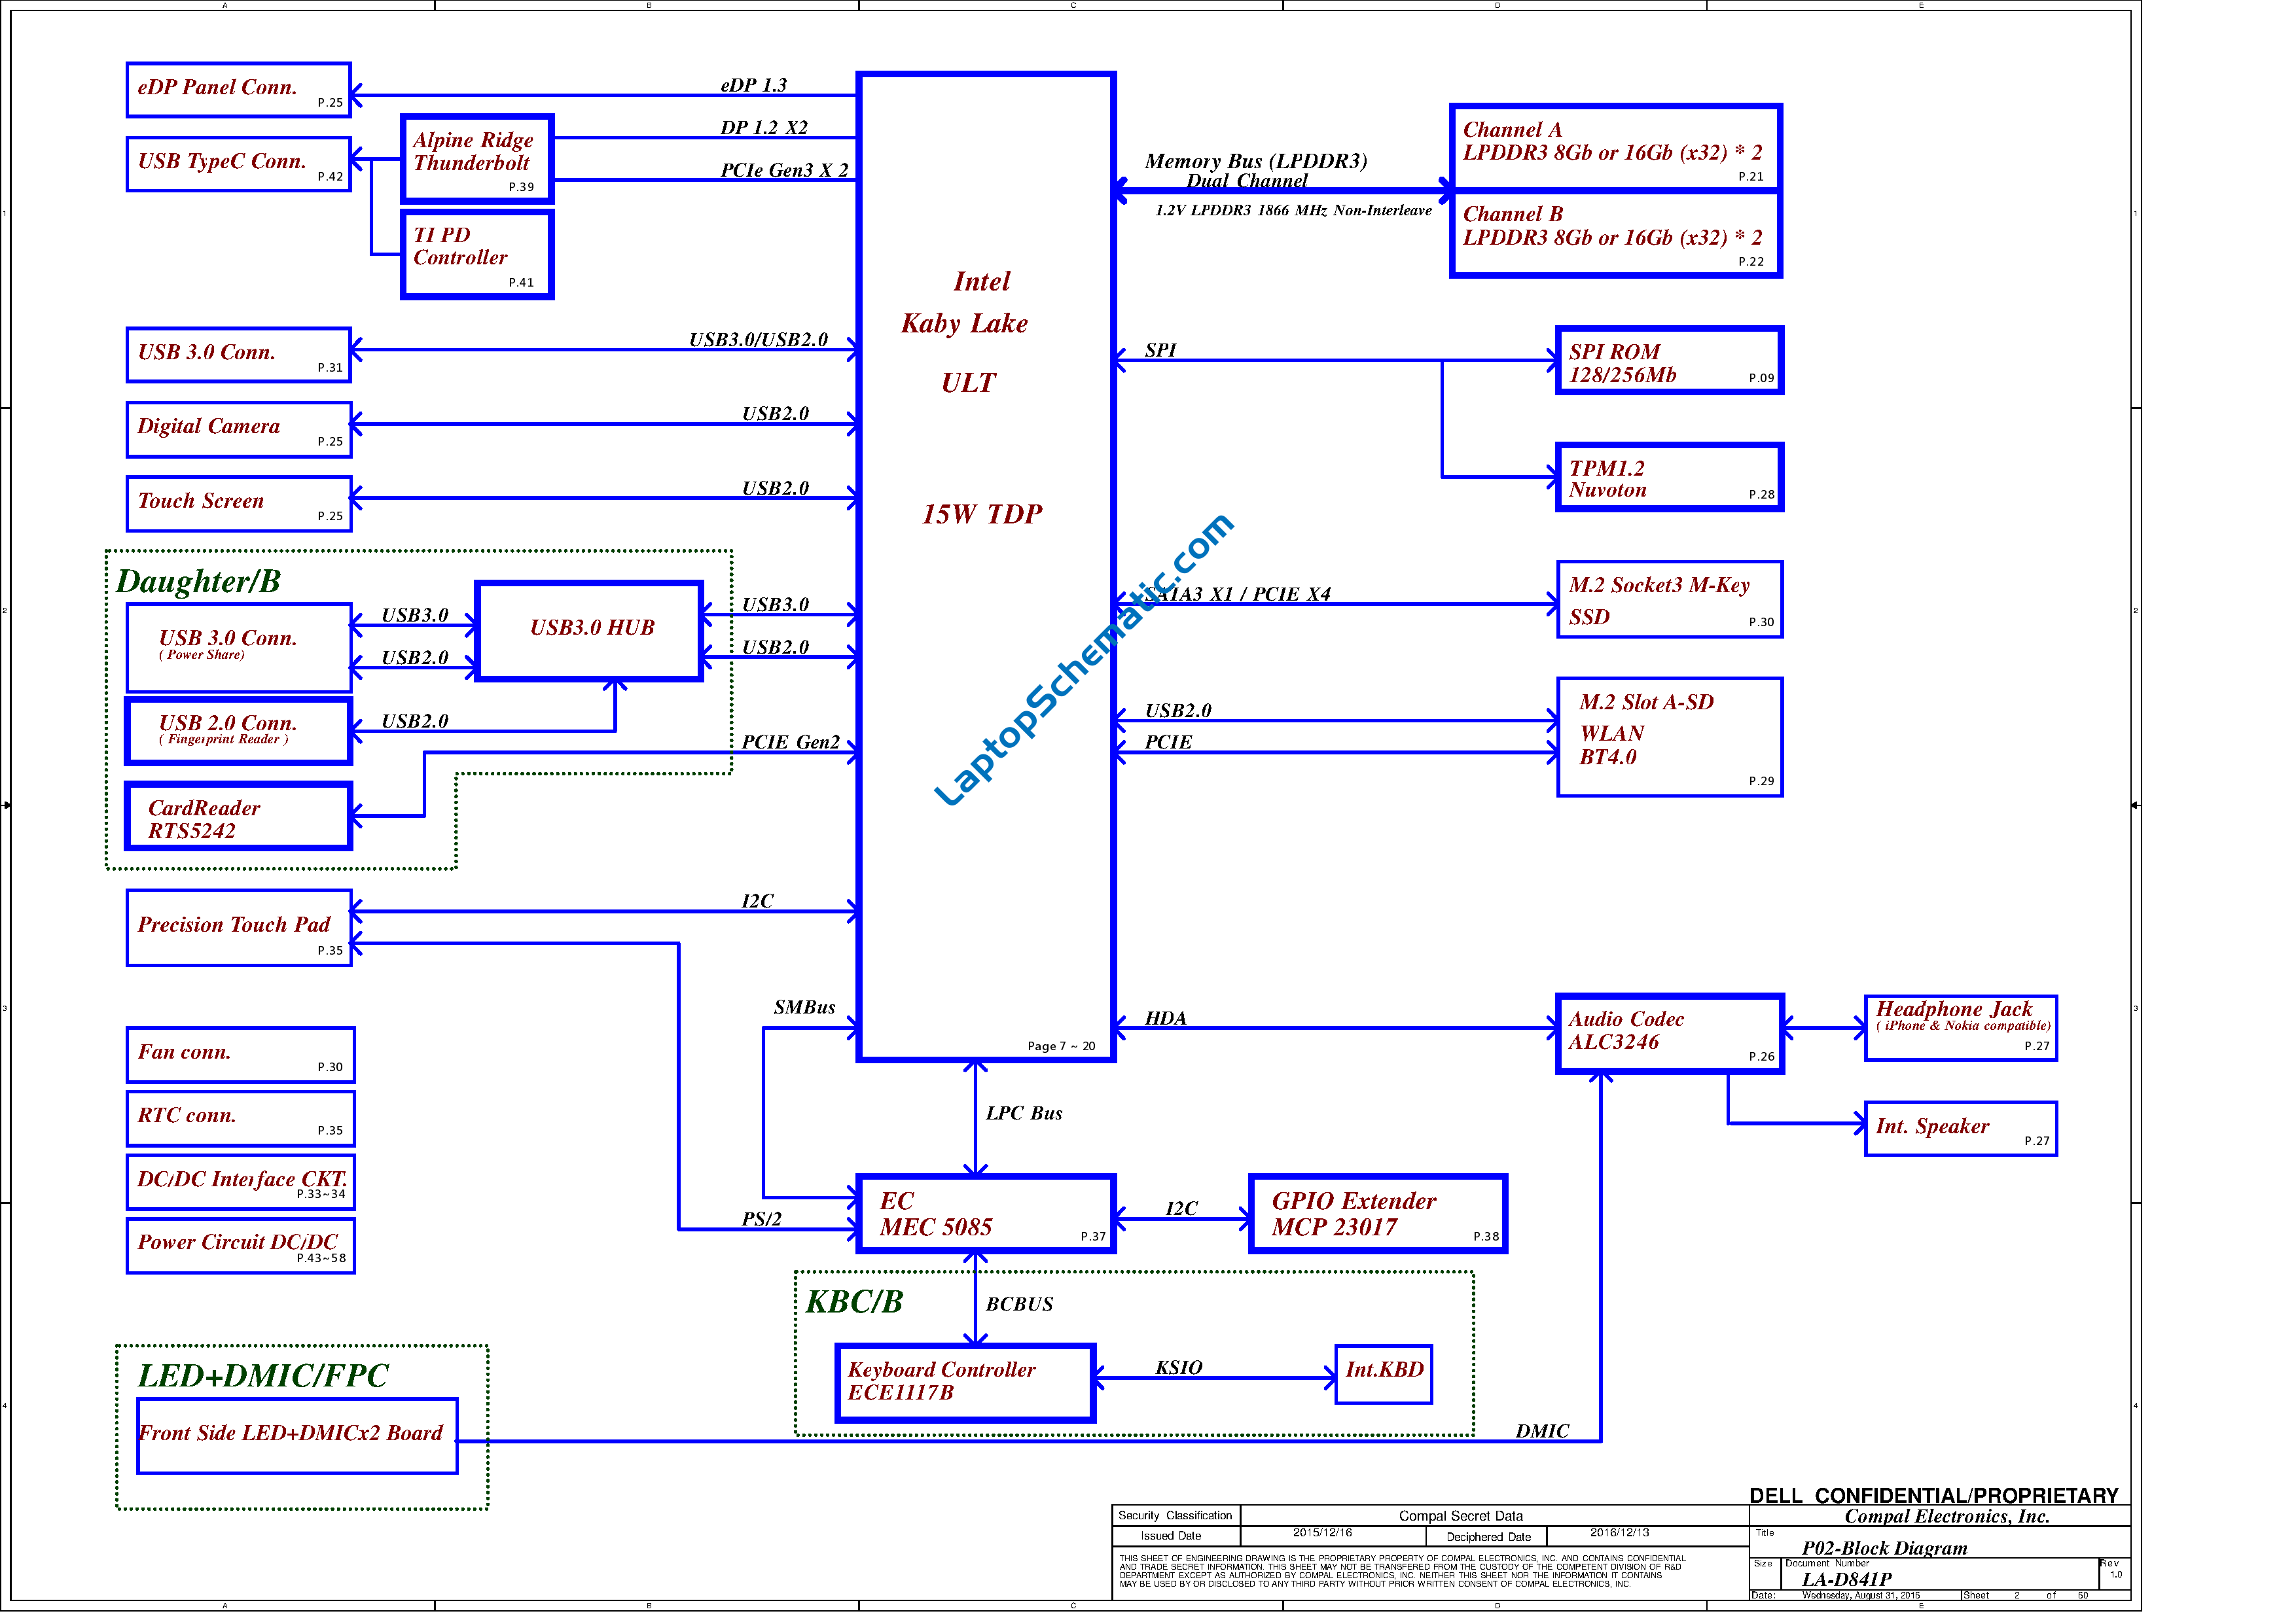The height and width of the screenshot is (1622, 2296).
Task: Click the KBC/B section title
Action: pos(854,1302)
